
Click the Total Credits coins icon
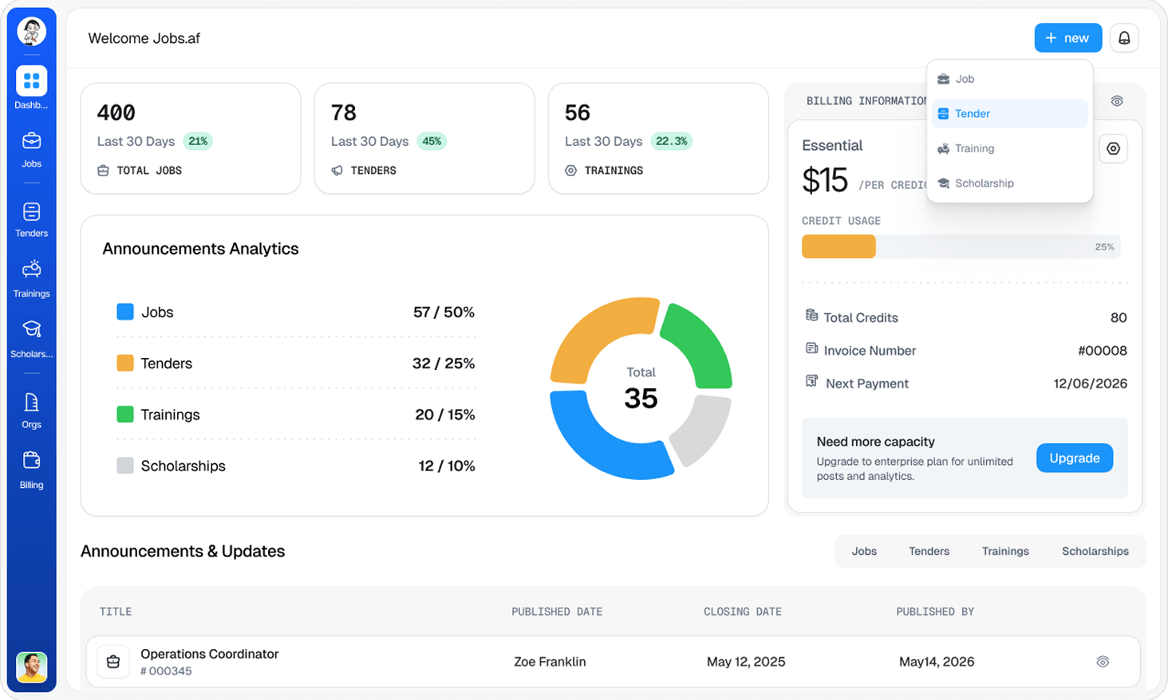coord(811,315)
